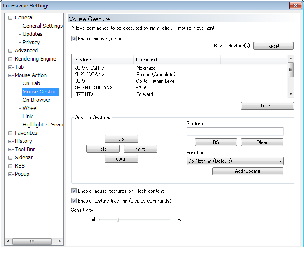304x261 pixels.
Task: Toggle Enable mouse gesture checkbox
Action: [74, 39]
